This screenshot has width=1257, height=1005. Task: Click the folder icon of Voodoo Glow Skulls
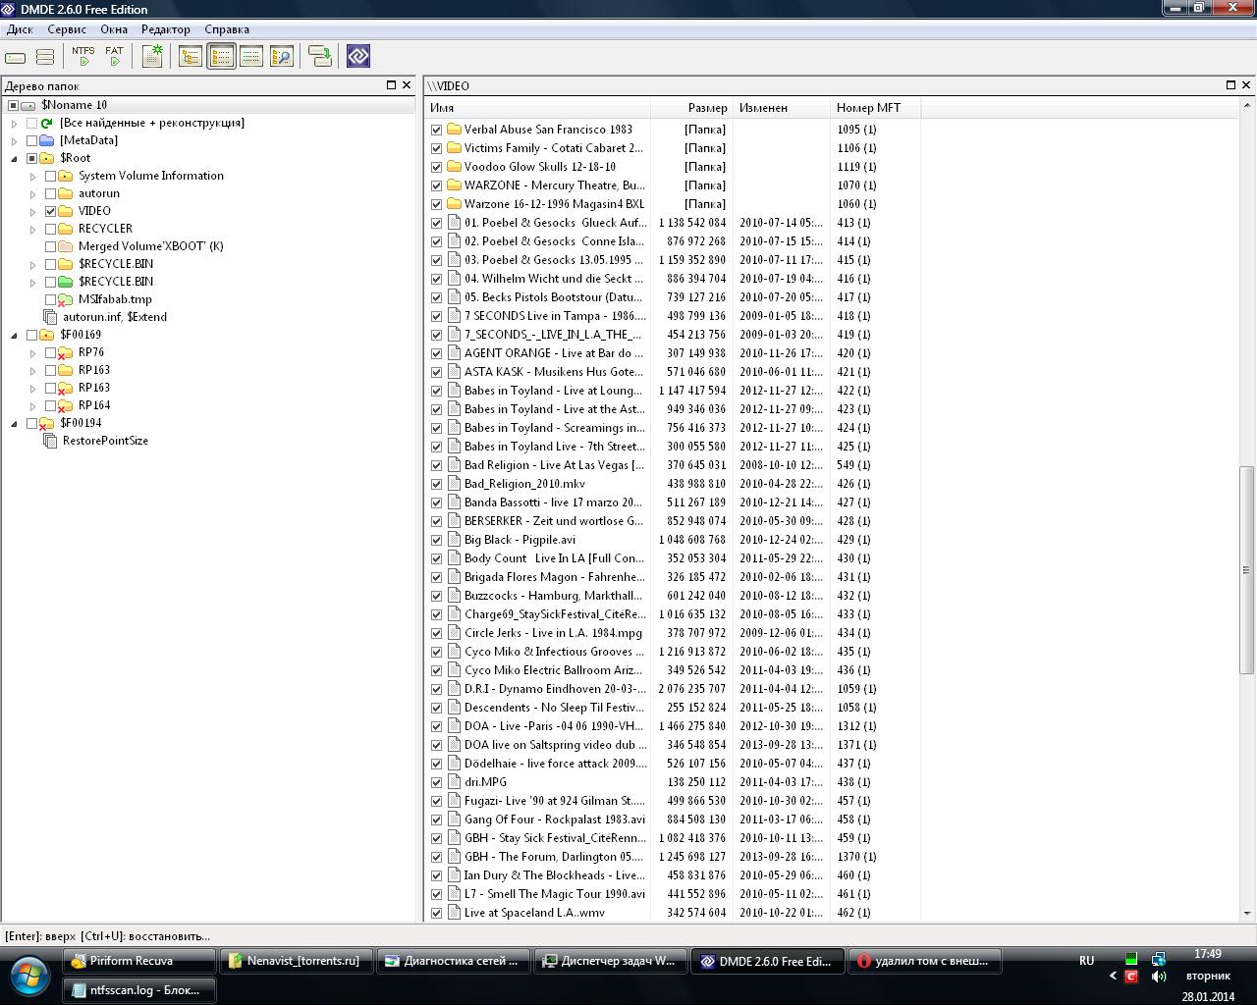[x=454, y=166]
